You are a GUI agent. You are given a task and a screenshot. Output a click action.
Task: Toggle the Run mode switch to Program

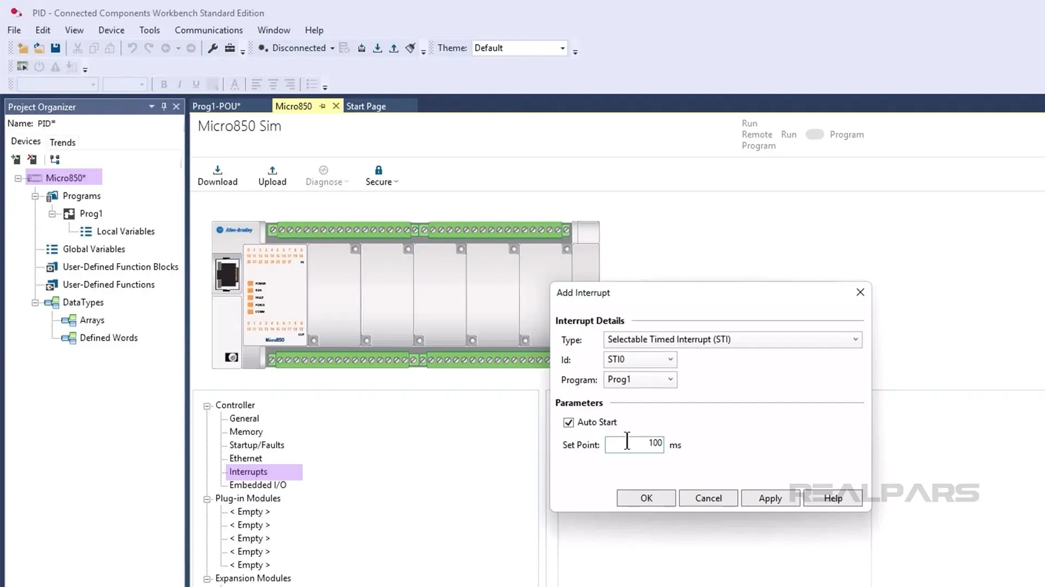[814, 134]
